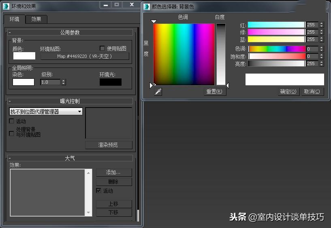
Task: Click the 蓝 value field showing 255
Action: tap(312, 39)
